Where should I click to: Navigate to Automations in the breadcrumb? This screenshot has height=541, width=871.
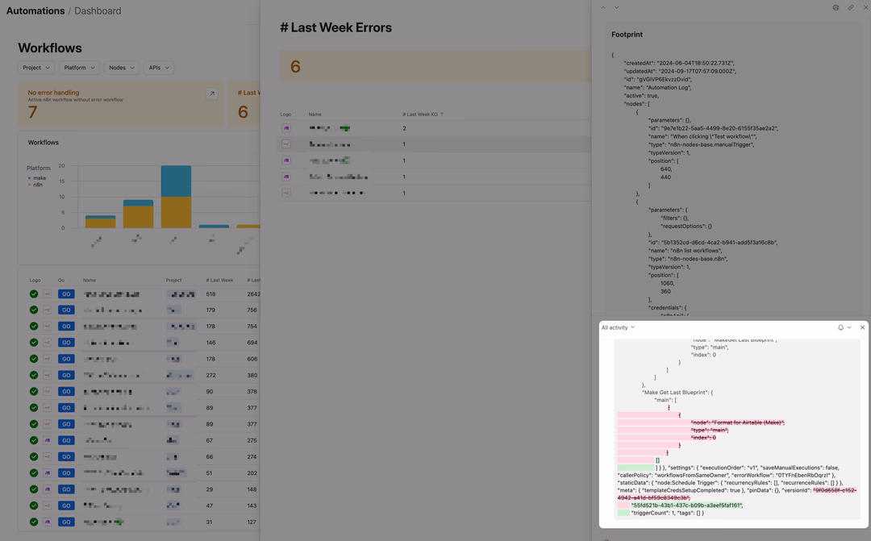pyautogui.click(x=35, y=11)
